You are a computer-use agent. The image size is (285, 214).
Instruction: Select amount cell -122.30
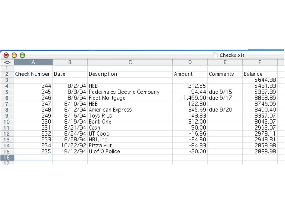tap(190, 104)
